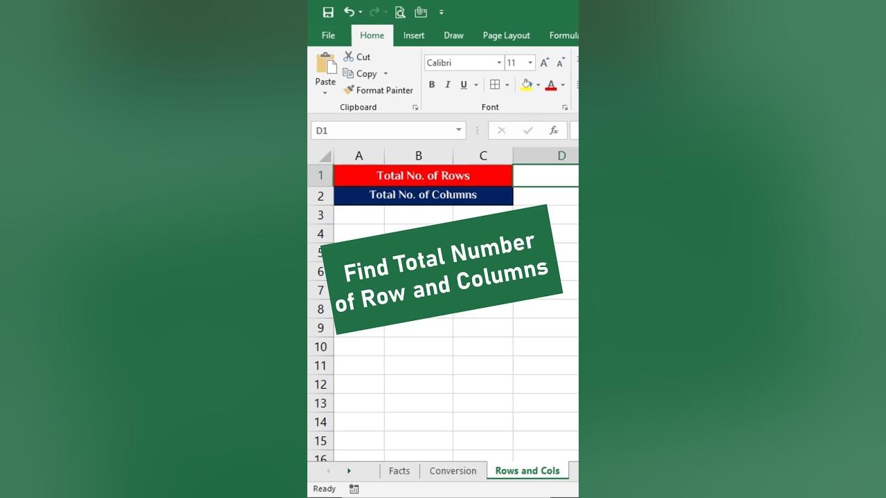Screen dimensions: 886x498
Task: Click the Paste clipboard icon
Action: coord(325,63)
